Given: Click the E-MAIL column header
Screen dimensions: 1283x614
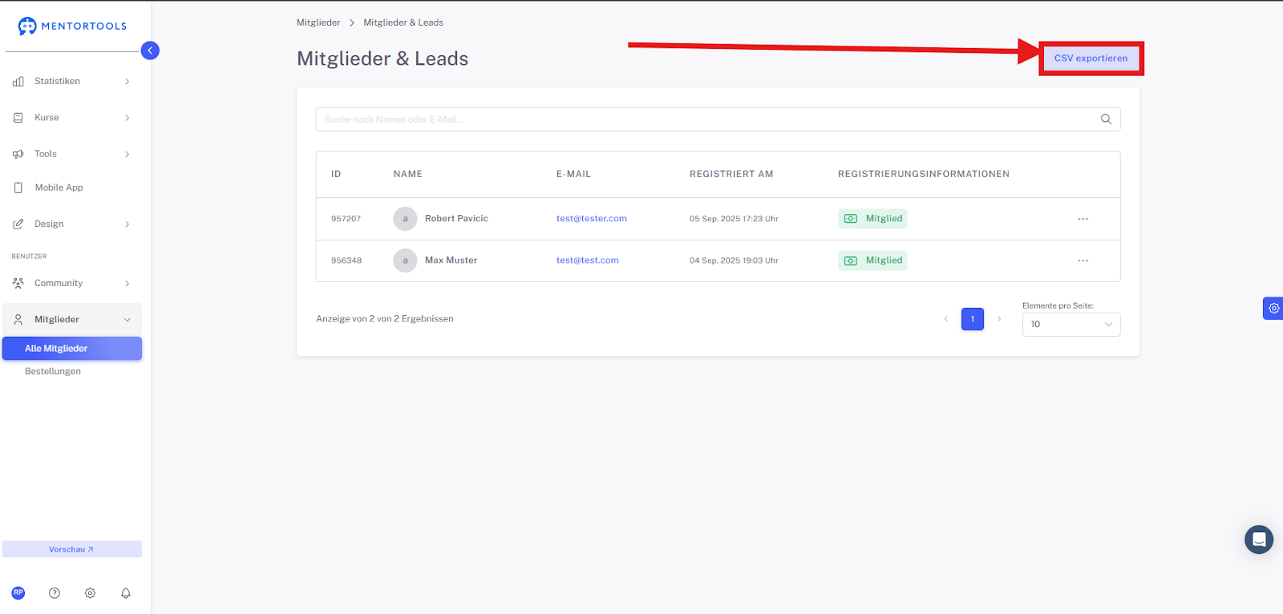Looking at the screenshot, I should coord(573,174).
